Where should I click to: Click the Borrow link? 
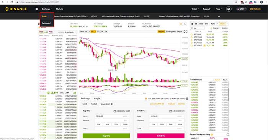coord(181,104)
